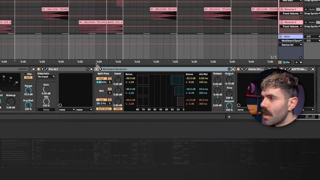This screenshot has width=320, height=180.
Task: Click Ozone 10 hot-swap preset icon
Action: pyautogui.click(x=266, y=69)
